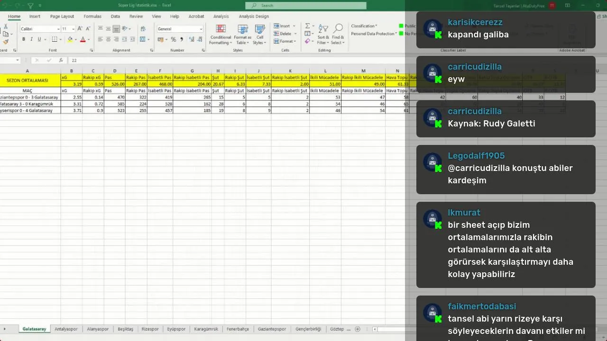Decrease font size with smaller A icon

(88, 29)
